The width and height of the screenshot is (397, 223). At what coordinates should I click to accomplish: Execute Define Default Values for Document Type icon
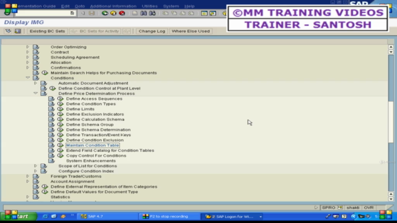pyautogui.click(x=45, y=192)
